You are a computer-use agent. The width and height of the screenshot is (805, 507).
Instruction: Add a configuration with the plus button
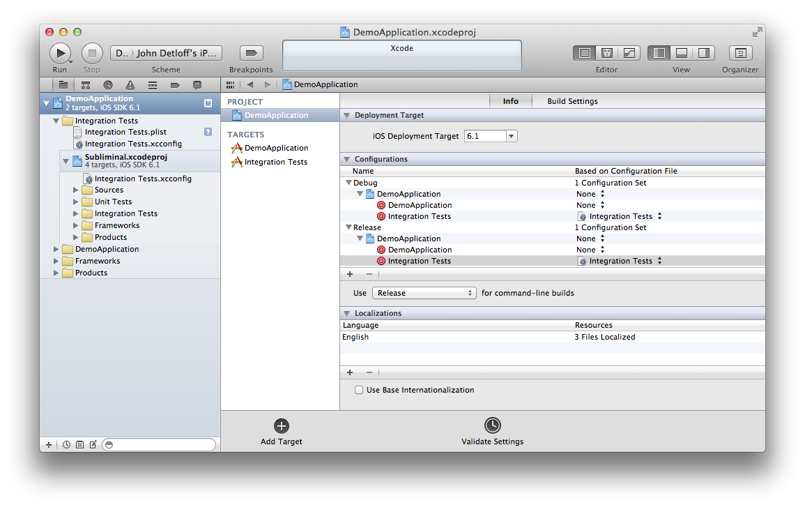(350, 274)
